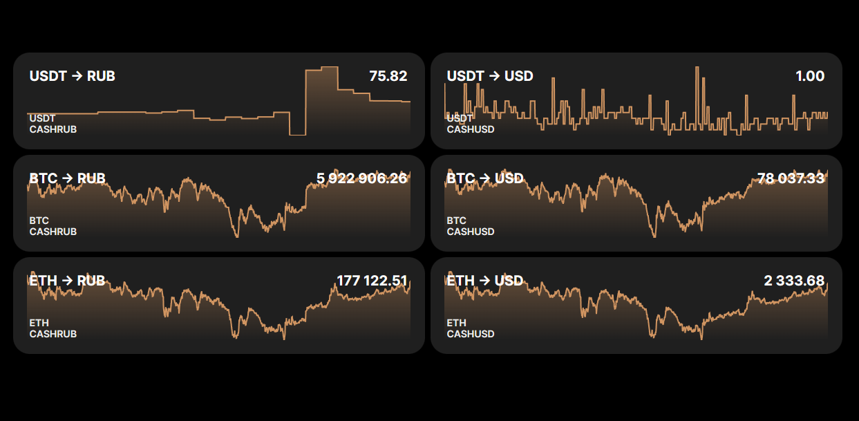Click the ETH → USD card heading

click(485, 281)
